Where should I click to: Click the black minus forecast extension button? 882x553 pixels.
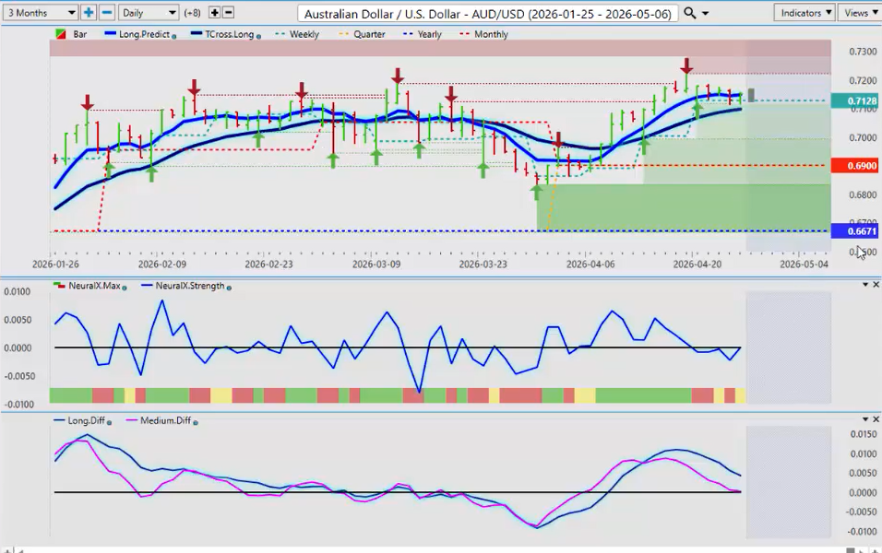point(229,13)
